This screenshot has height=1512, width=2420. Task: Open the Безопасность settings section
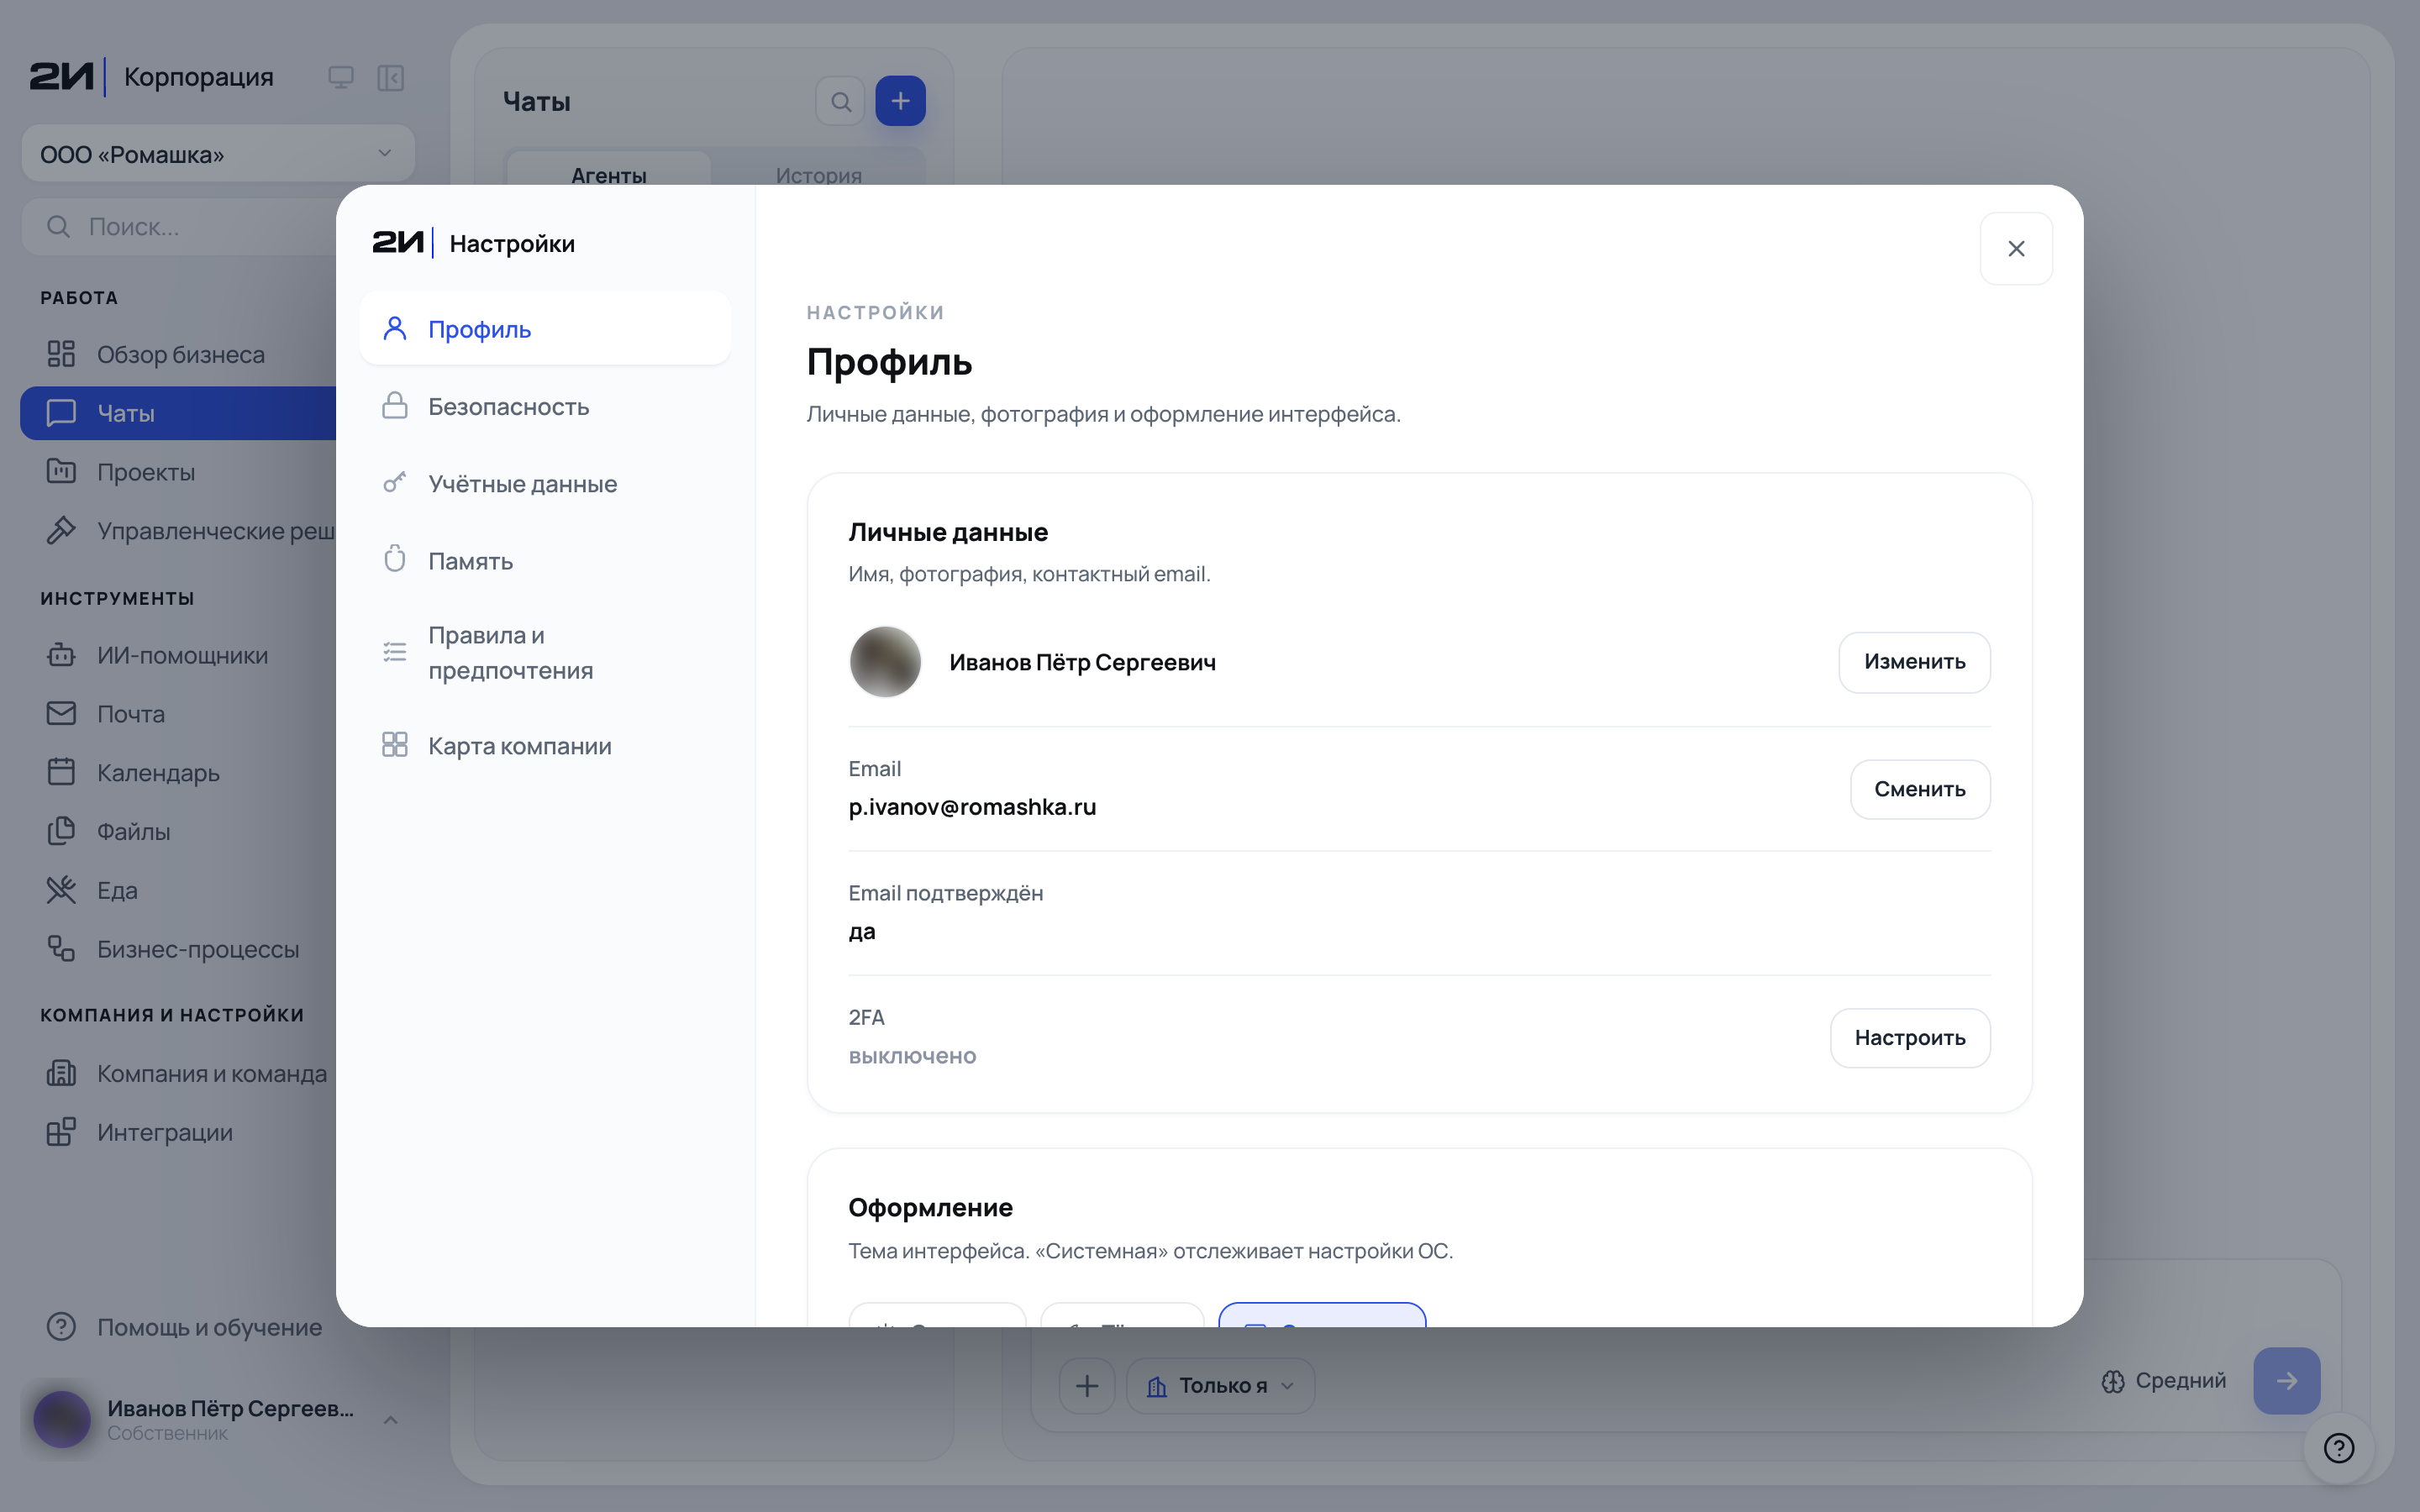545,406
